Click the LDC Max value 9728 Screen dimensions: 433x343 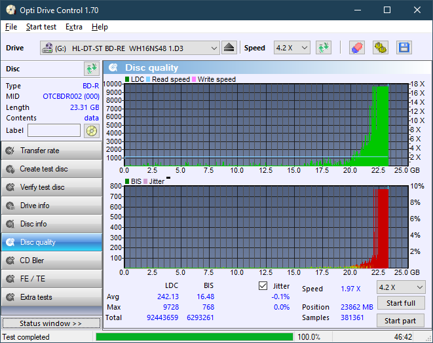click(171, 307)
